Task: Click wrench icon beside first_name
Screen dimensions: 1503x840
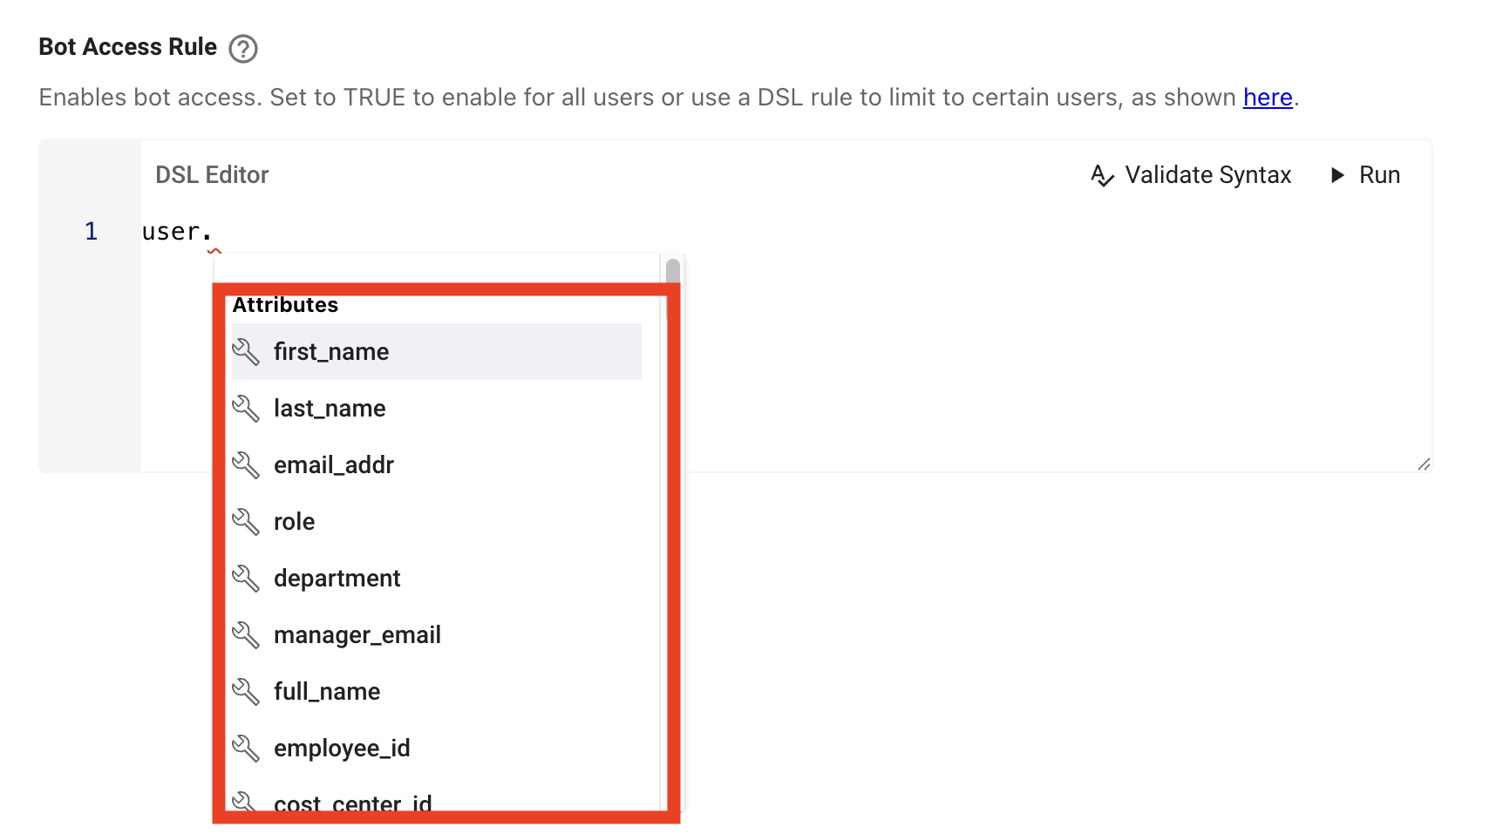Action: (x=246, y=352)
